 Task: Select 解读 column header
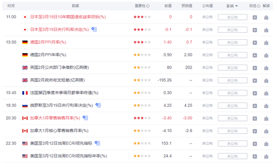coord(266,6)
